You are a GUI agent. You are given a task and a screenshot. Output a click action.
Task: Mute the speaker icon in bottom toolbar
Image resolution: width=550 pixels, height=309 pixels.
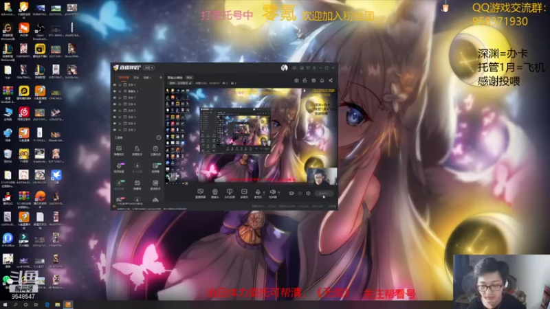[x=272, y=194]
